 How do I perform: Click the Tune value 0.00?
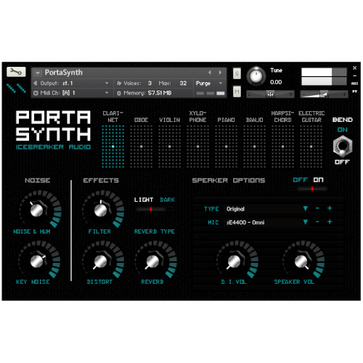(276, 82)
